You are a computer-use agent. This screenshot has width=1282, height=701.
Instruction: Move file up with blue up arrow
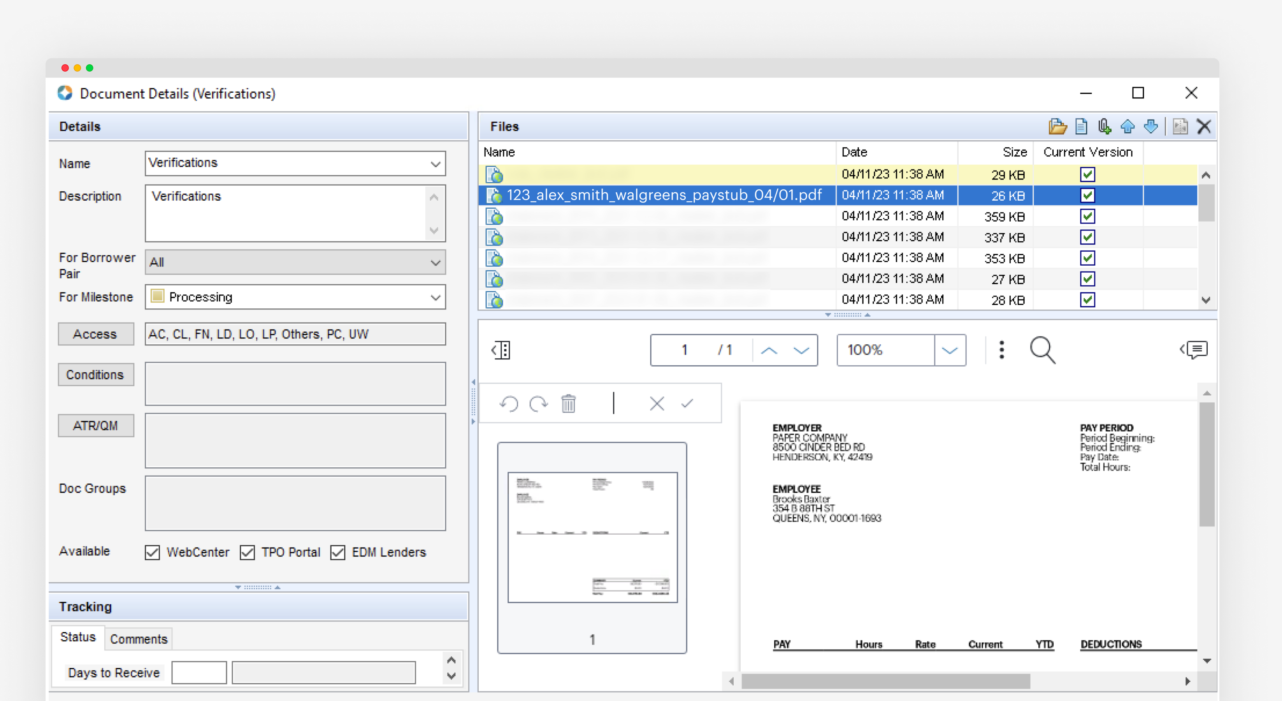(x=1128, y=127)
